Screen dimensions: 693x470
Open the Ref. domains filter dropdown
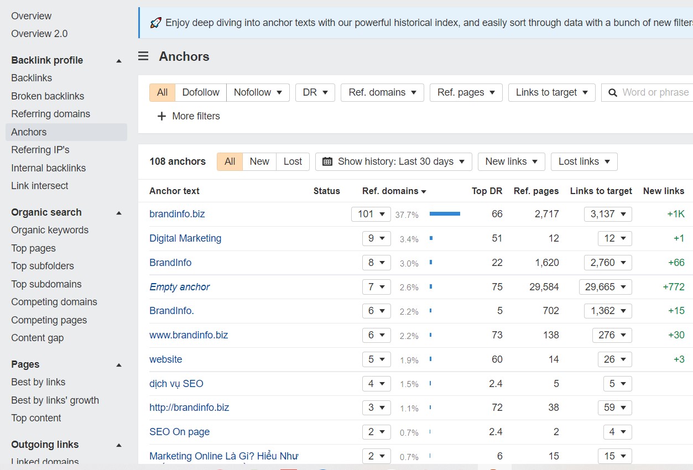click(382, 92)
